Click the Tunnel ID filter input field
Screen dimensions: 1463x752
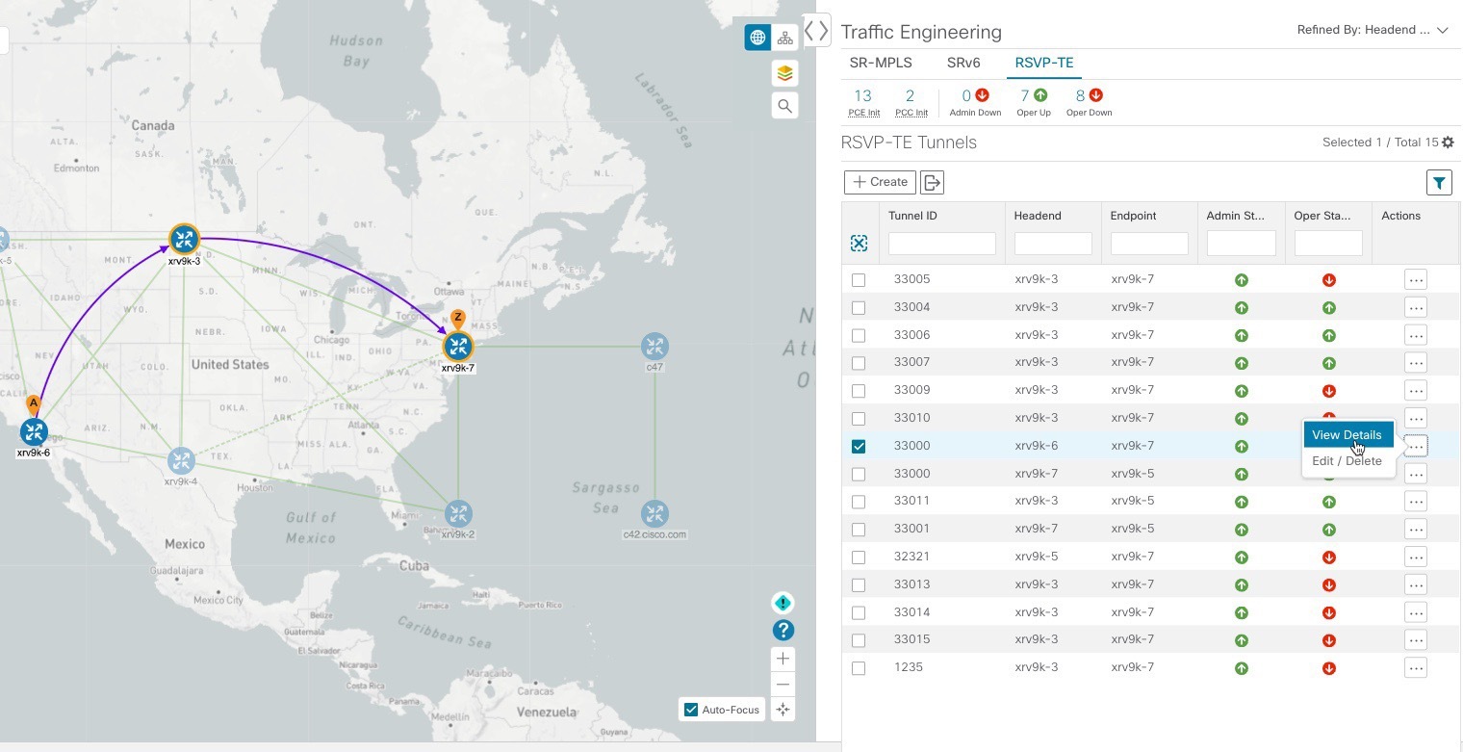[x=941, y=244]
